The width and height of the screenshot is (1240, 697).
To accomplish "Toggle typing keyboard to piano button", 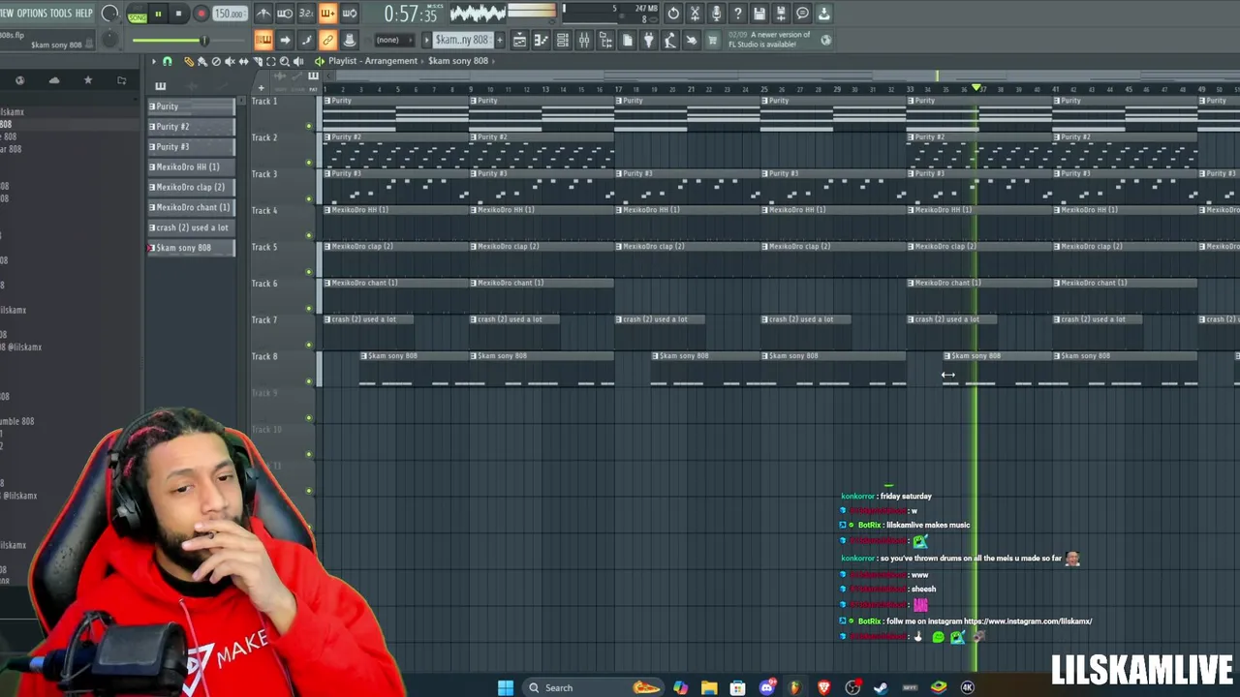I will pos(263,40).
